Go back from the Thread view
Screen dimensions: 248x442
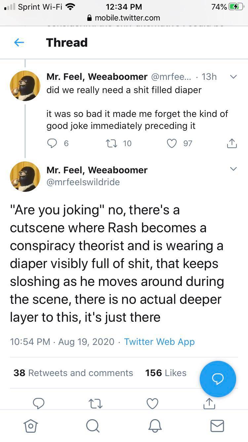[19, 42]
